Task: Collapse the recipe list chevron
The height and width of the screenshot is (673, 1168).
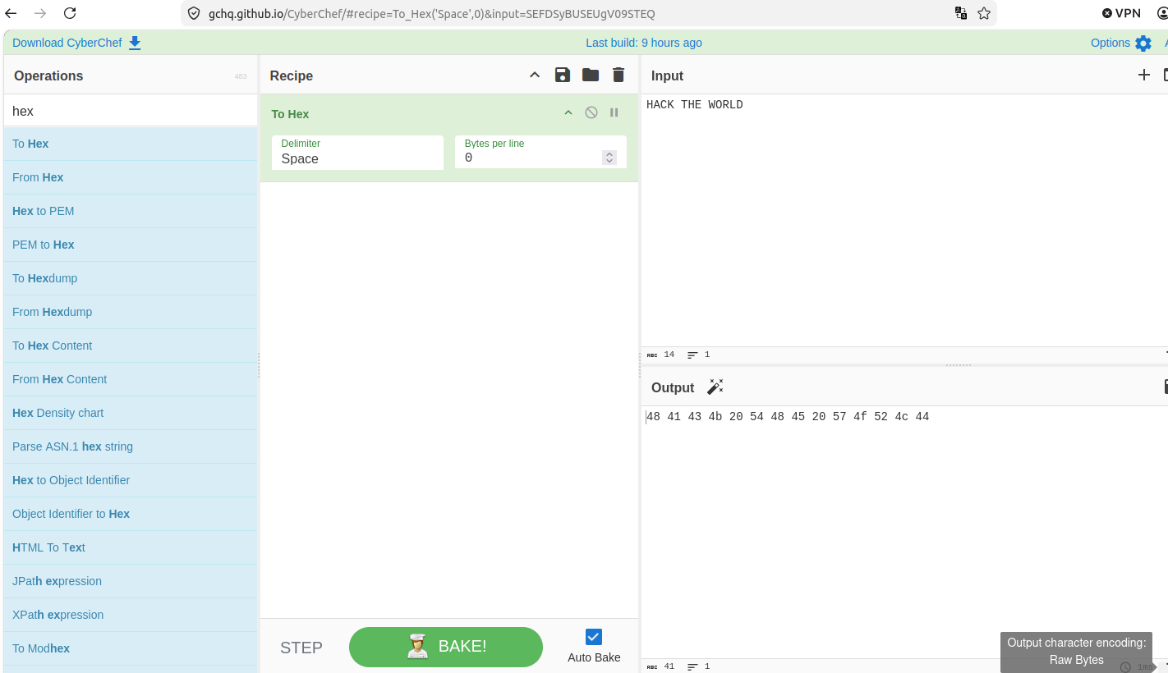Action: [x=535, y=75]
